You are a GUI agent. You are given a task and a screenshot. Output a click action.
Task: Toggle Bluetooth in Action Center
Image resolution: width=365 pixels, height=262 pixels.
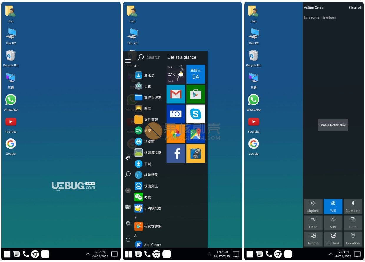(x=353, y=206)
